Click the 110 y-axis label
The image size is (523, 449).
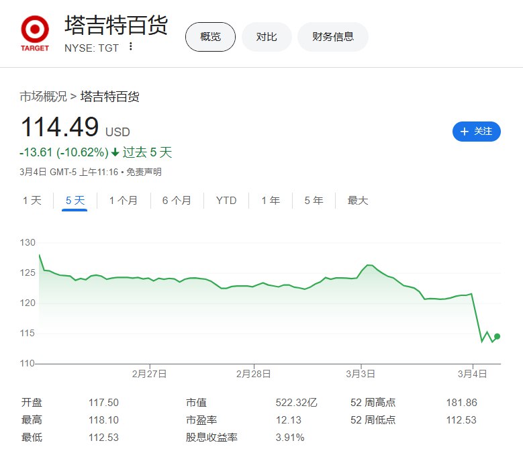(x=28, y=363)
